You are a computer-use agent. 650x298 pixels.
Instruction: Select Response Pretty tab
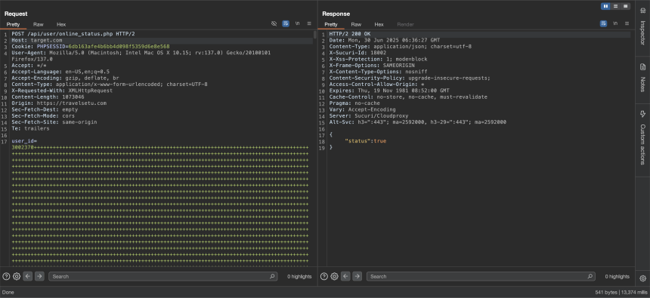pyautogui.click(x=331, y=24)
